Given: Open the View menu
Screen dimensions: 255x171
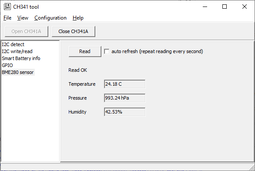Looking at the screenshot, I should (x=23, y=18).
